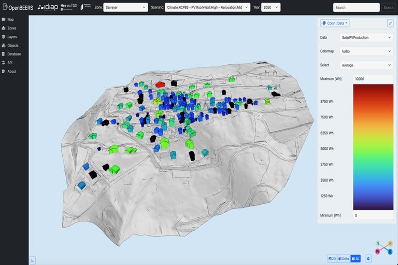Click the API icon in sidebar
The width and height of the screenshot is (398, 265).
(x=4, y=63)
